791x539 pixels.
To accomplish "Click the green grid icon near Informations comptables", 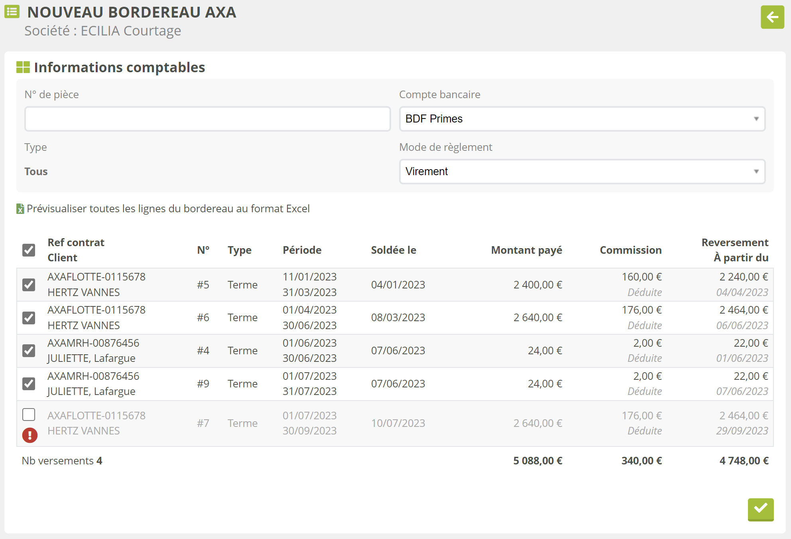I will coord(23,67).
